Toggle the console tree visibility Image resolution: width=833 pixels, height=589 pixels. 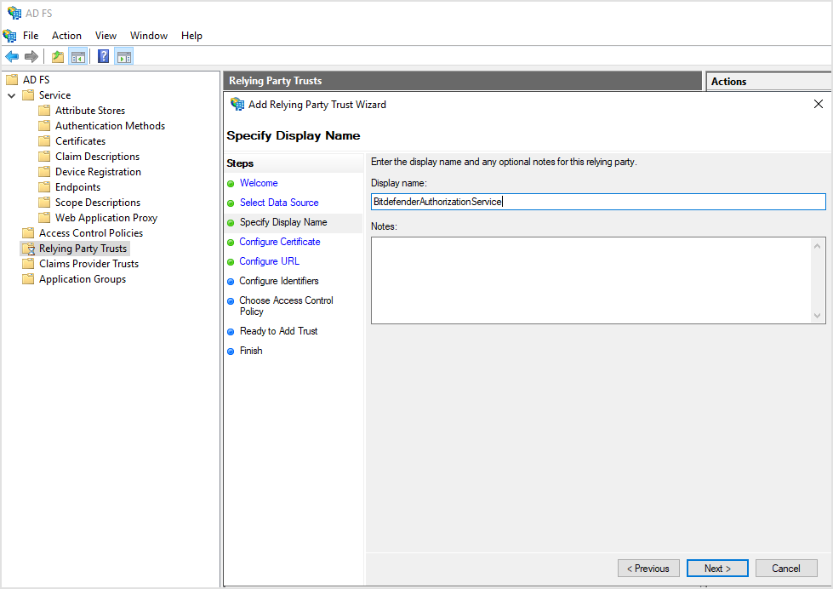pos(77,56)
